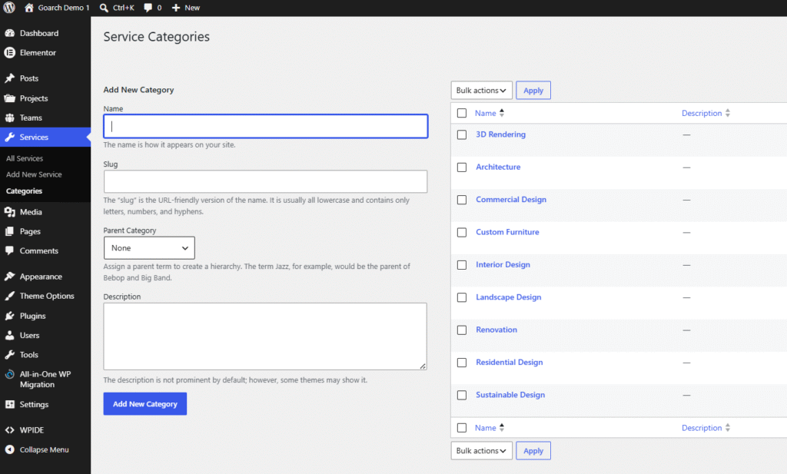Click the Dashboard gauge icon
This screenshot has height=474, width=787.
pos(9,33)
